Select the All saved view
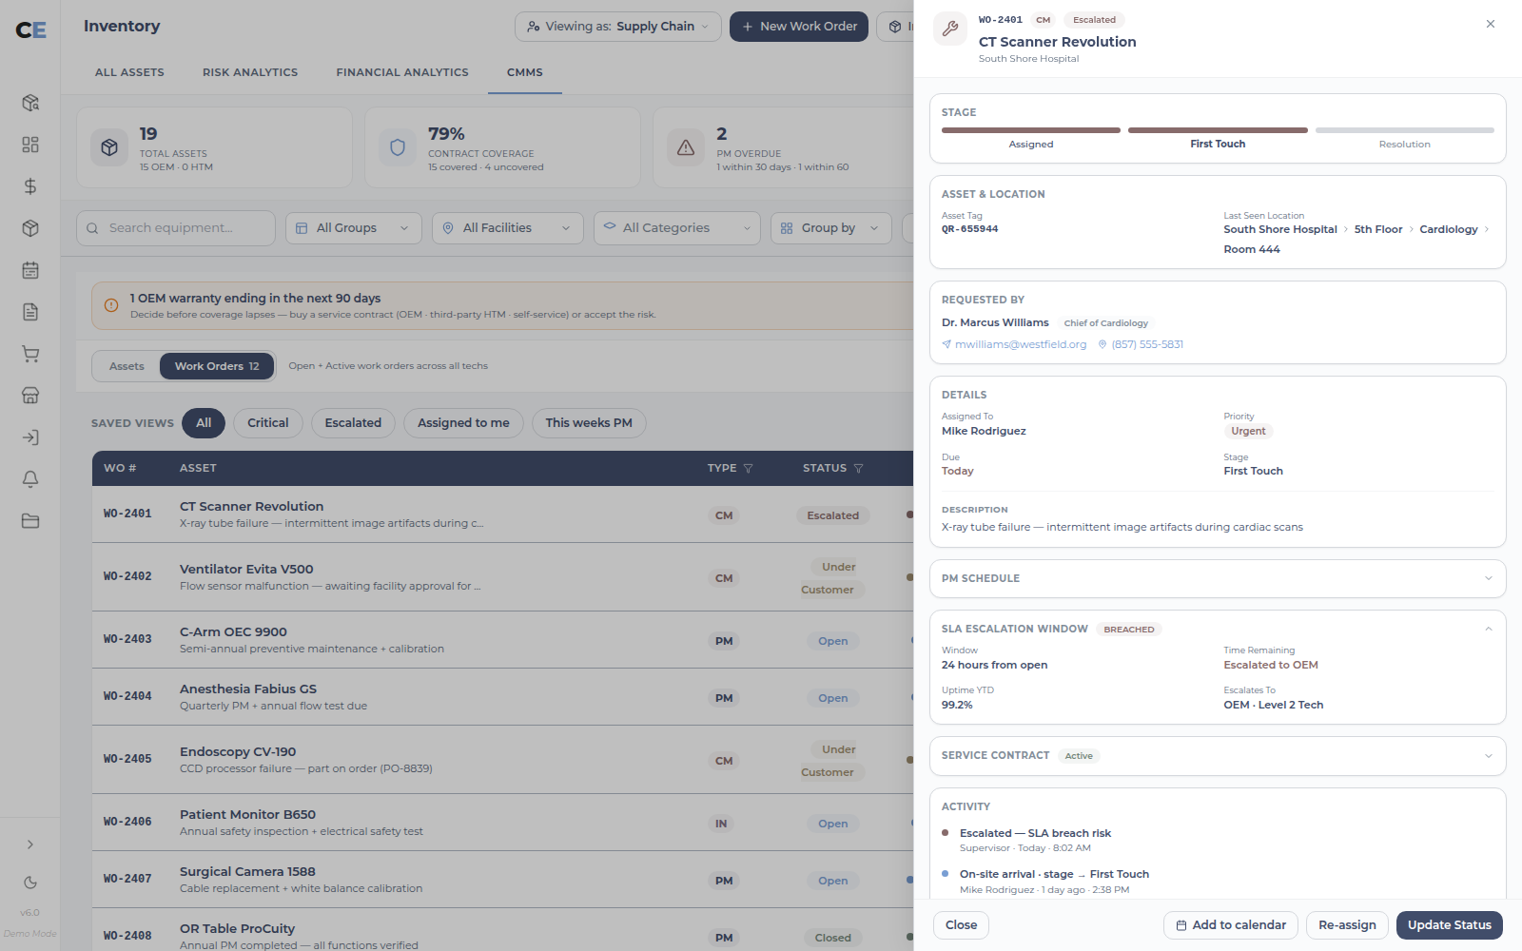Viewport: 1522px width, 951px height. [x=204, y=423]
